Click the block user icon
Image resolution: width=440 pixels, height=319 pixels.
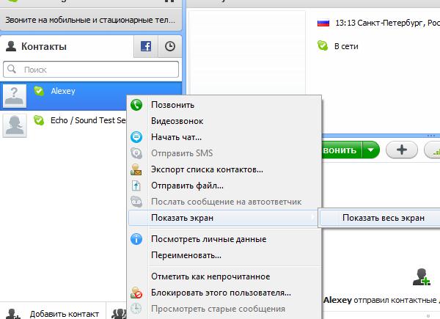tap(136, 293)
